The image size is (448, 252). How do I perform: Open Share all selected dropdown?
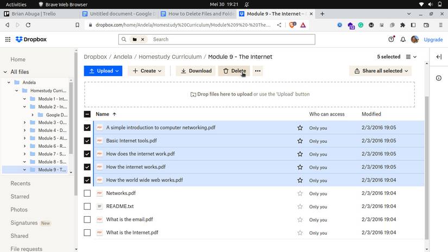tap(381, 71)
